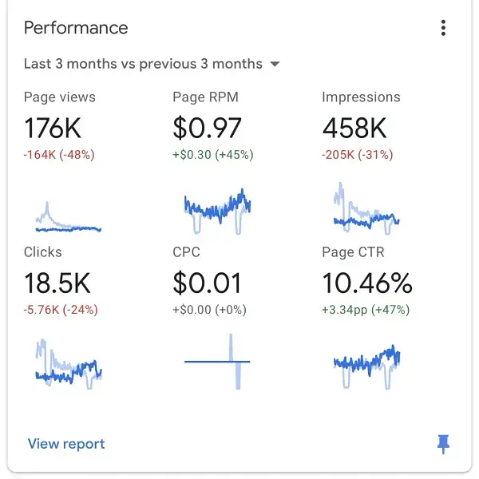Click the Page RPM sparkline chart
The image size is (479, 479).
pyautogui.click(x=217, y=209)
